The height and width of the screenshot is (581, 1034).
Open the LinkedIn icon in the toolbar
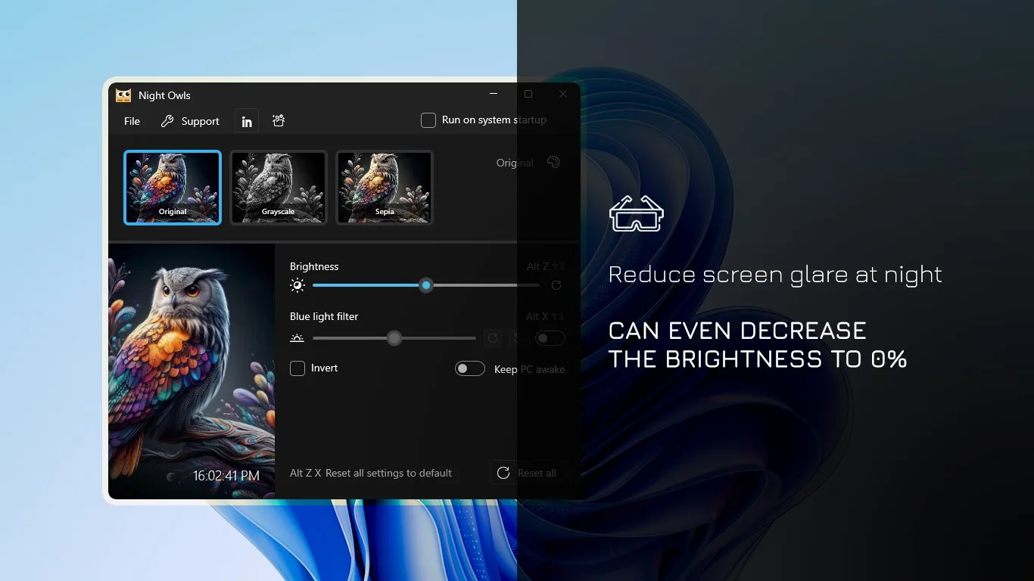[247, 121]
